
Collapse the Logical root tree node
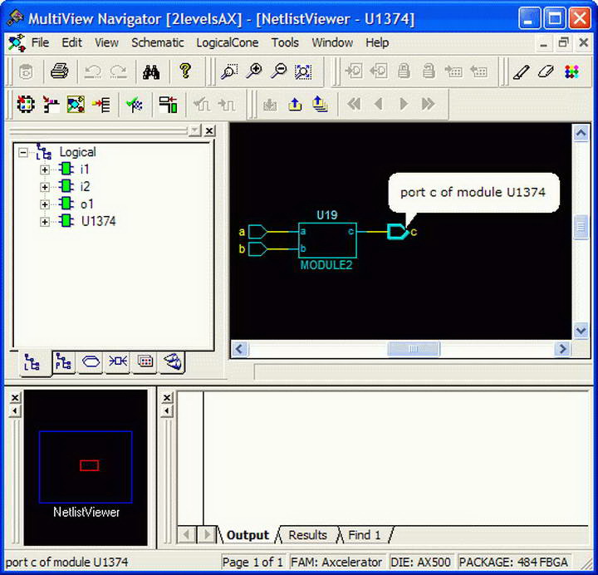pos(23,153)
